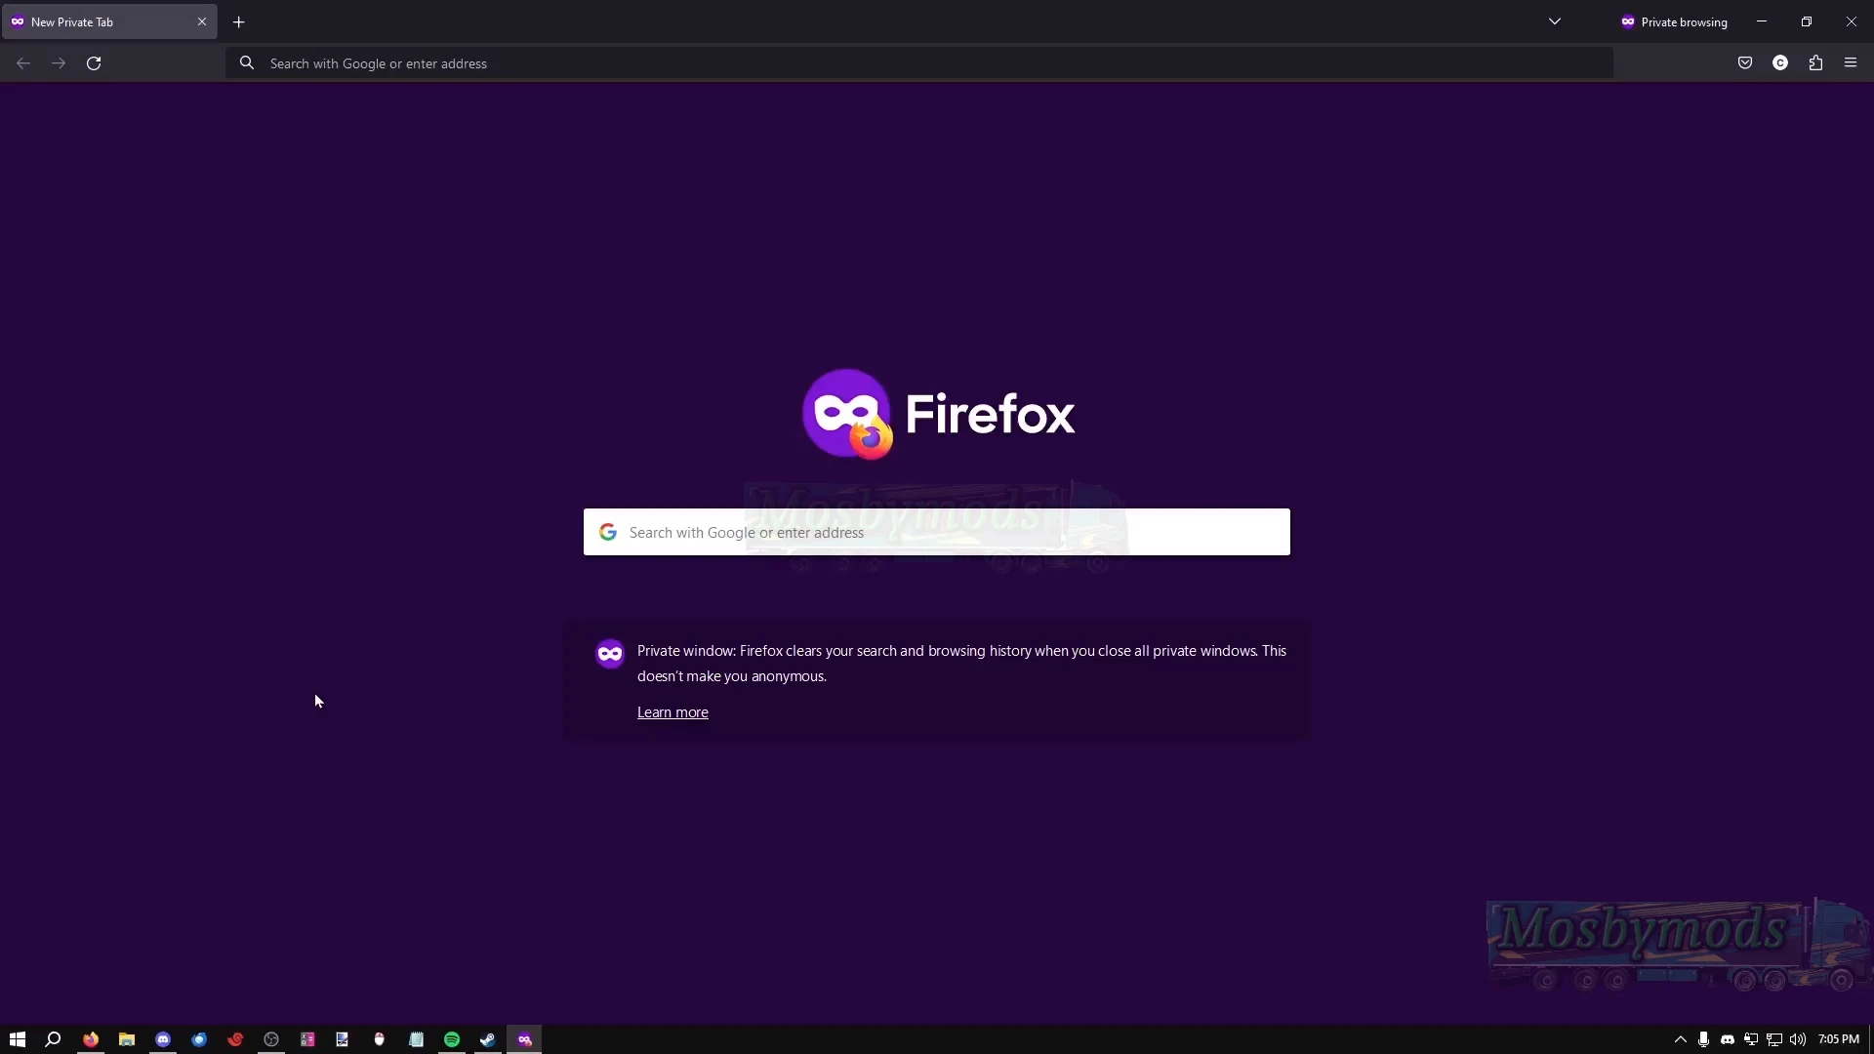Viewport: 1874px width, 1054px height.
Task: Close the New Private Tab
Action: click(202, 21)
